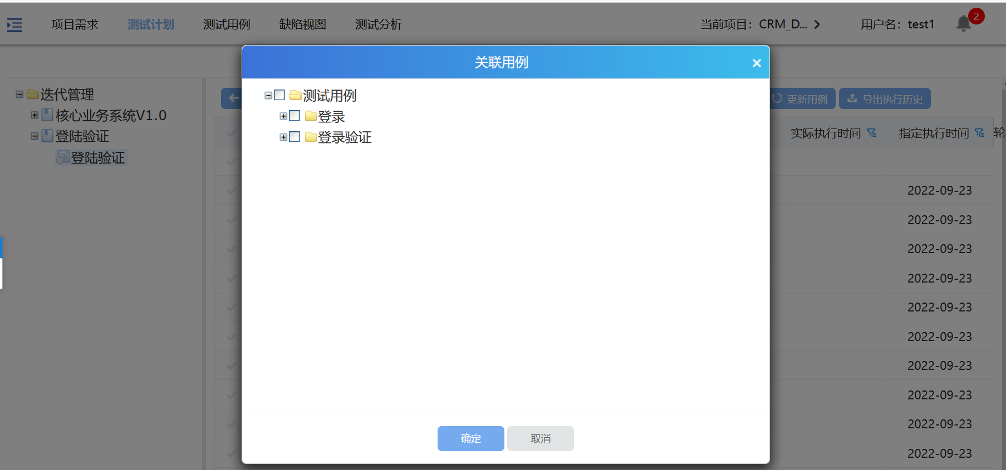Open the 缺陷视图 menu

303,24
